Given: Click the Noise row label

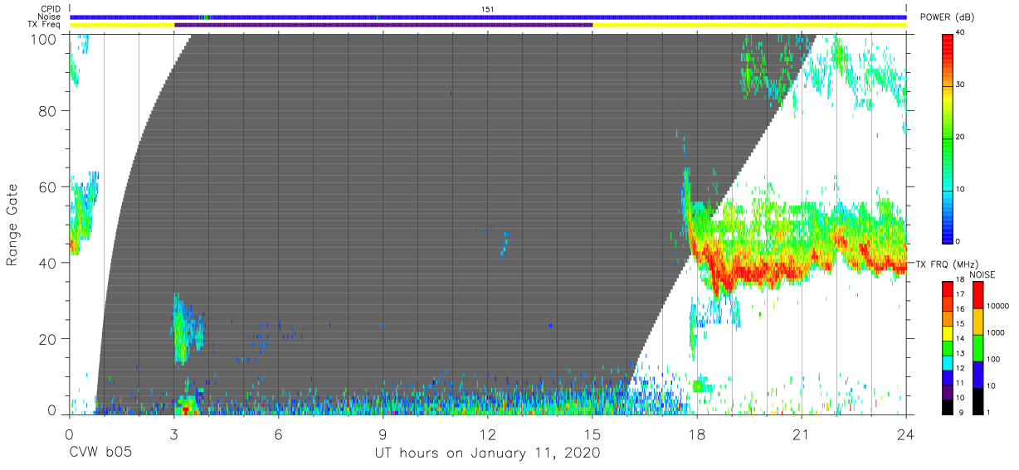Looking at the screenshot, I should pos(49,17).
